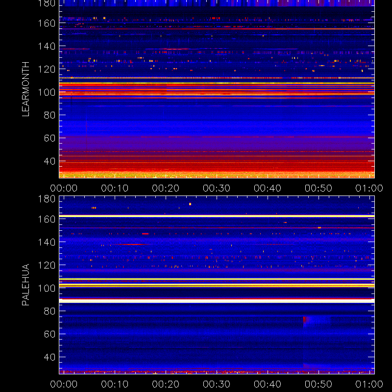392x392 pixels.
Task: Select the 140 tick label on the Palehua plot
Action: point(47,242)
